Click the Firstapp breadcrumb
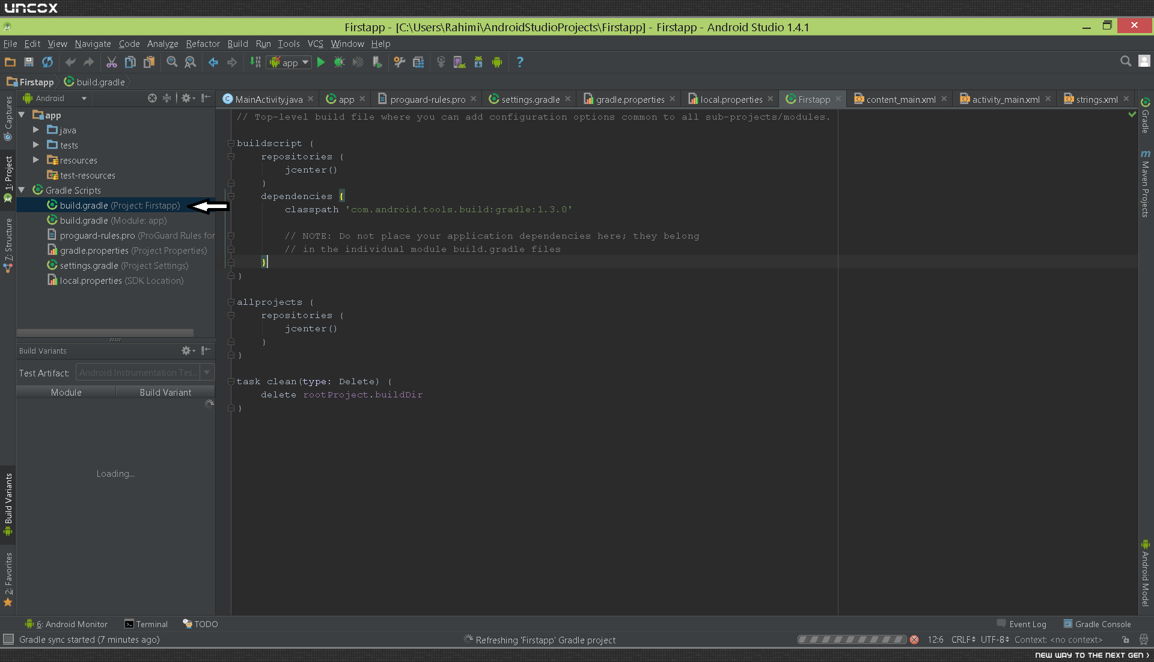The height and width of the screenshot is (662, 1154). [x=30, y=82]
